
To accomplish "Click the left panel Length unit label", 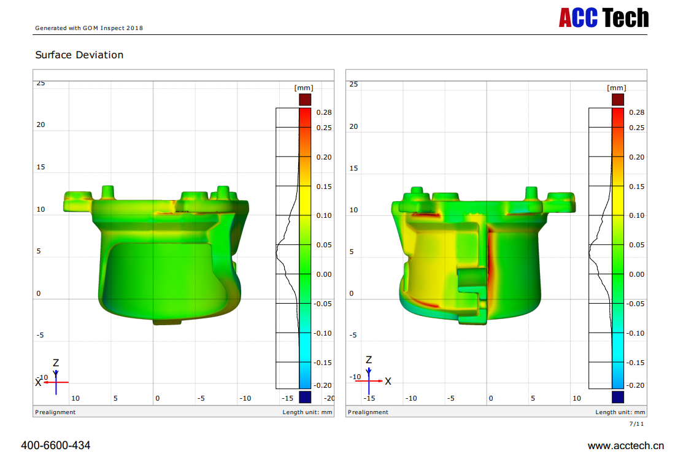I will 307,412.
